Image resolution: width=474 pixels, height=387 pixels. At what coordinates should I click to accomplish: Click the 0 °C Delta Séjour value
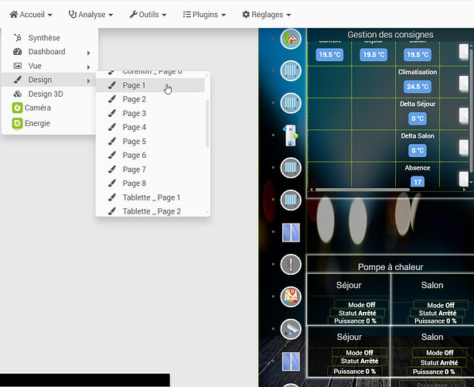click(418, 118)
